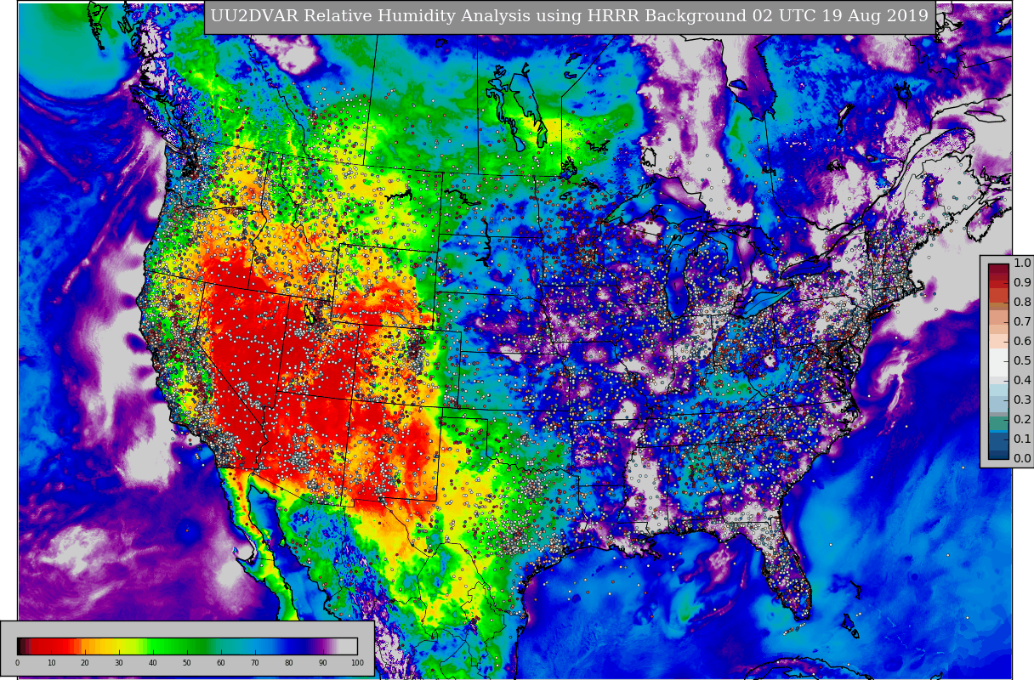
Task: Click the 0.7 label on the vertical colorbar
Action: pos(1022,322)
